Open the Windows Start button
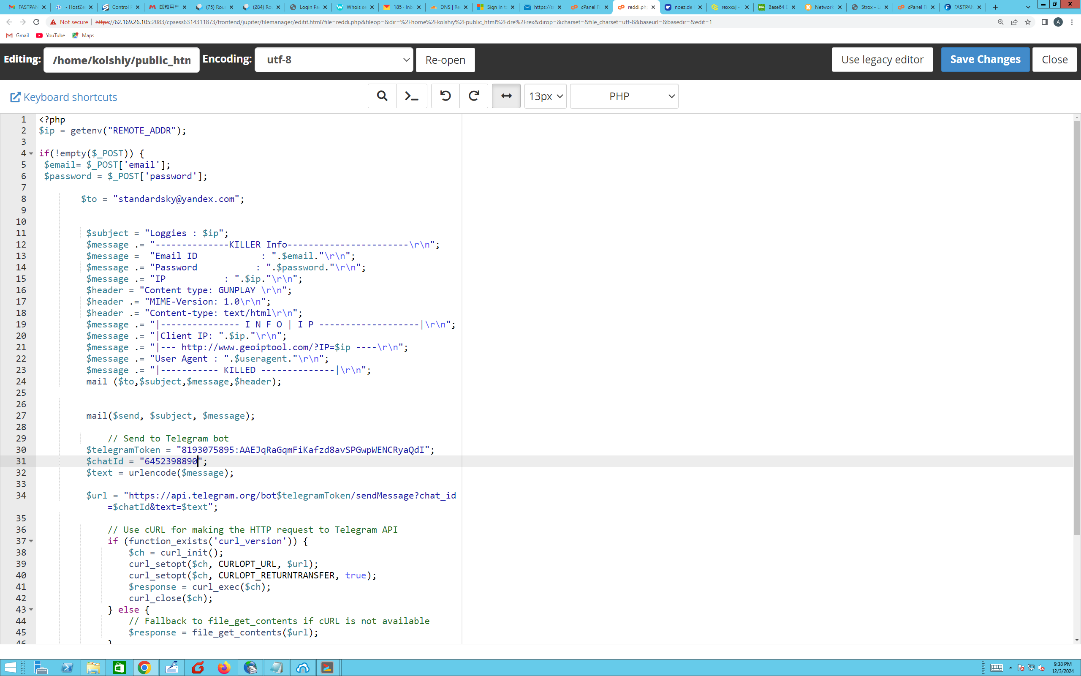The height and width of the screenshot is (676, 1081). 10,668
